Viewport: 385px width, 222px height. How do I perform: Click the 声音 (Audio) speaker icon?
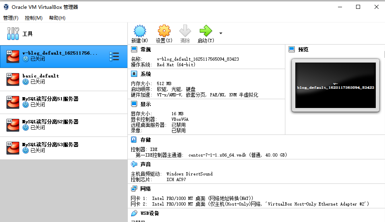(x=134, y=164)
